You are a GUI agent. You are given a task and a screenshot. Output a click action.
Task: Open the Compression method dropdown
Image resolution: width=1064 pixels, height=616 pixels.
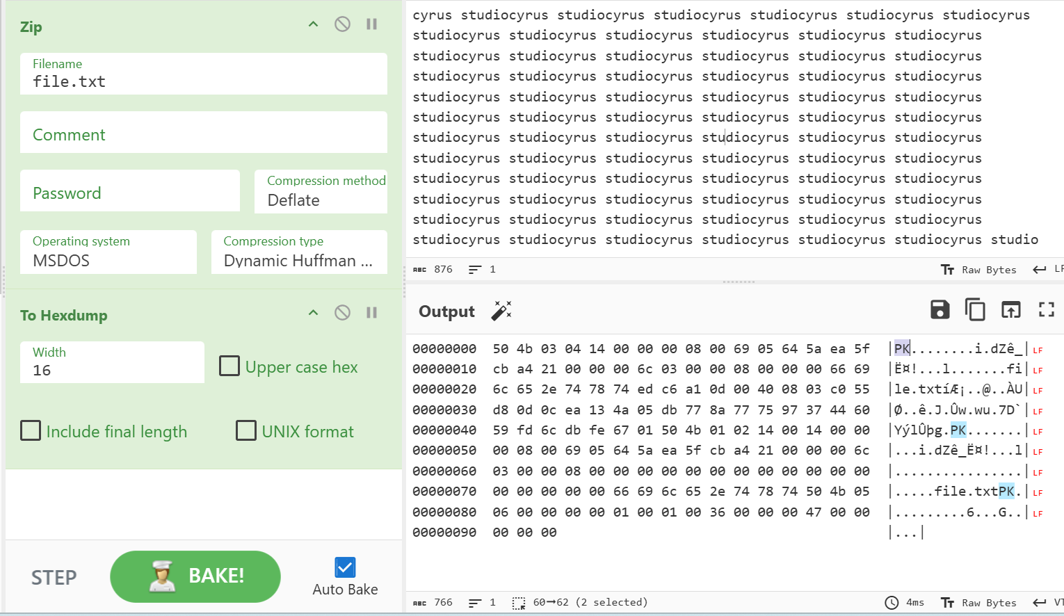tap(321, 191)
